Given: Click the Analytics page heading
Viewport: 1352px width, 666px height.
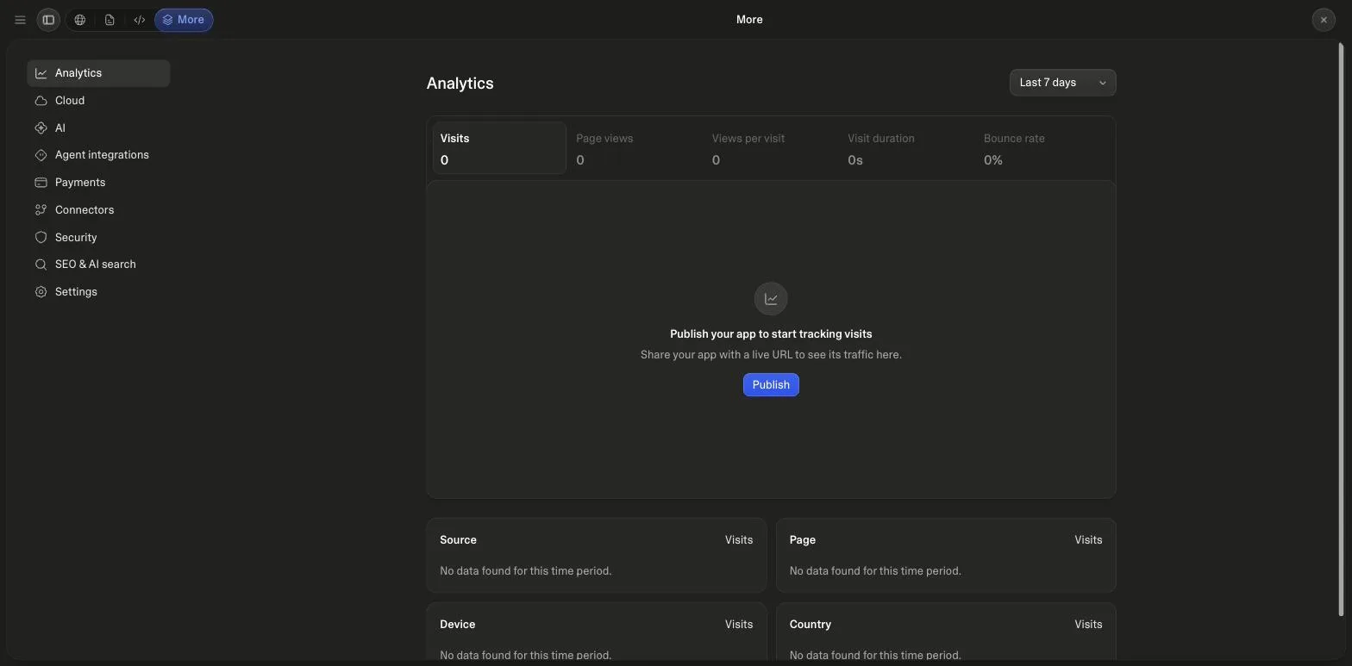Looking at the screenshot, I should [x=460, y=84].
